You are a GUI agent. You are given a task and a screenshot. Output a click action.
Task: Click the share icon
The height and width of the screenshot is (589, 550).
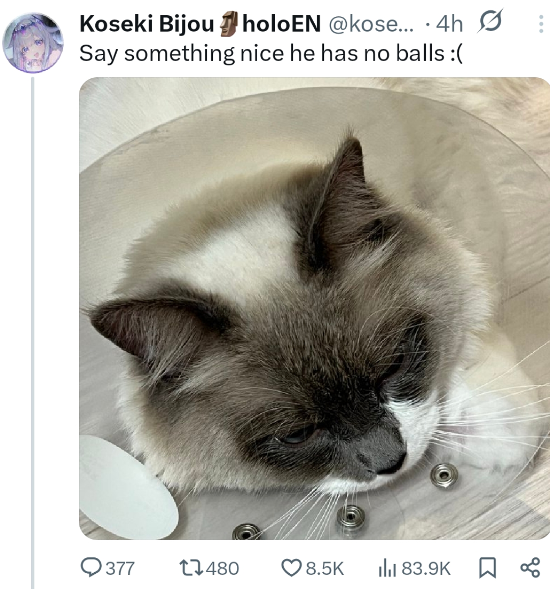point(530,568)
